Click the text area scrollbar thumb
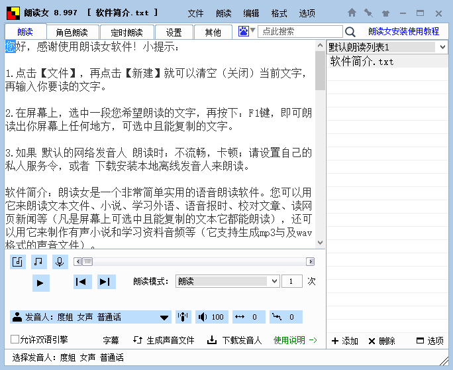 coord(320,70)
